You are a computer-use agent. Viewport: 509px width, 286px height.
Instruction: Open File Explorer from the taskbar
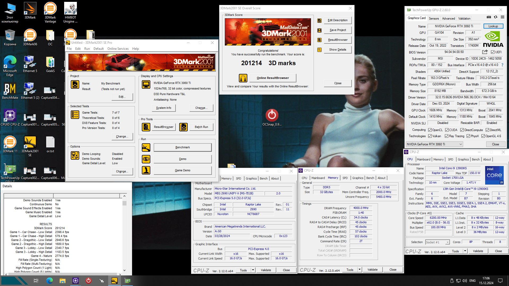click(x=63, y=281)
